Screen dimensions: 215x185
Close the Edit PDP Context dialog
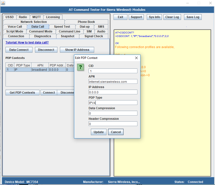(136, 58)
